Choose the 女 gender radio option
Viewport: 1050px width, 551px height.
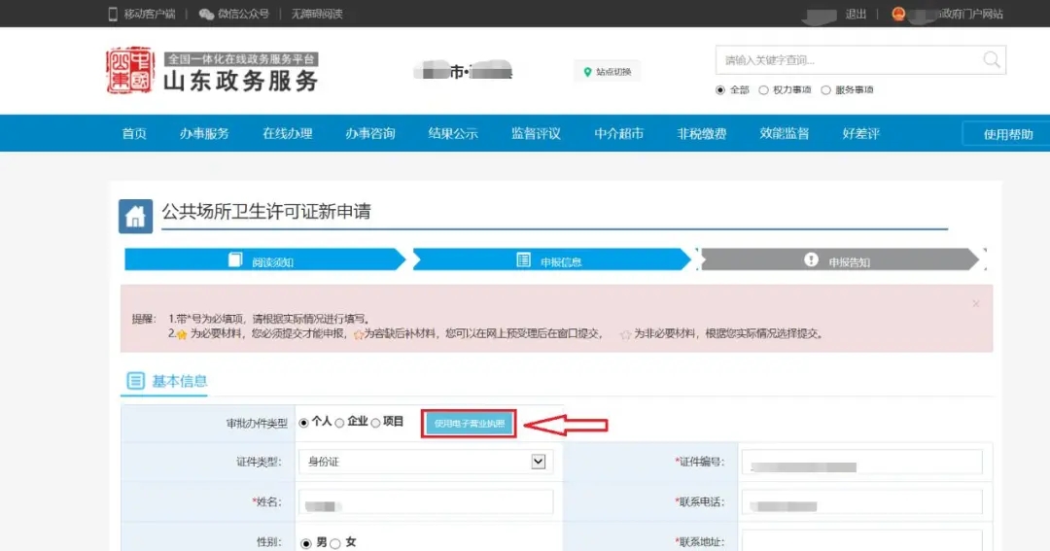click(335, 543)
